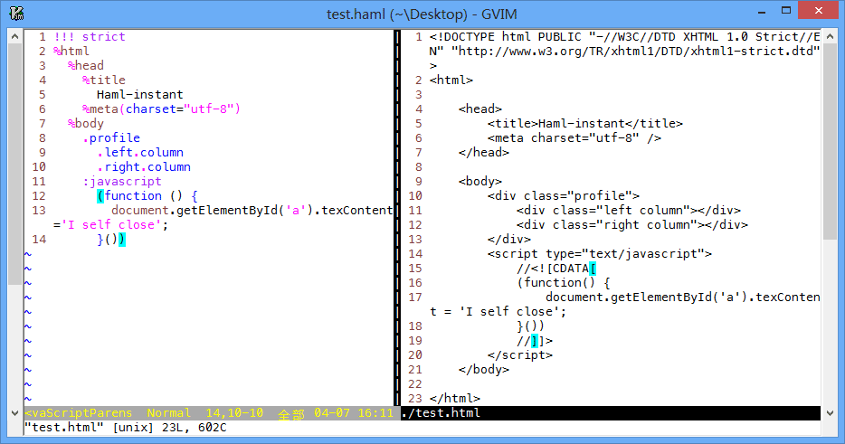
Task: Click './test.html' status line
Action: 441,413
